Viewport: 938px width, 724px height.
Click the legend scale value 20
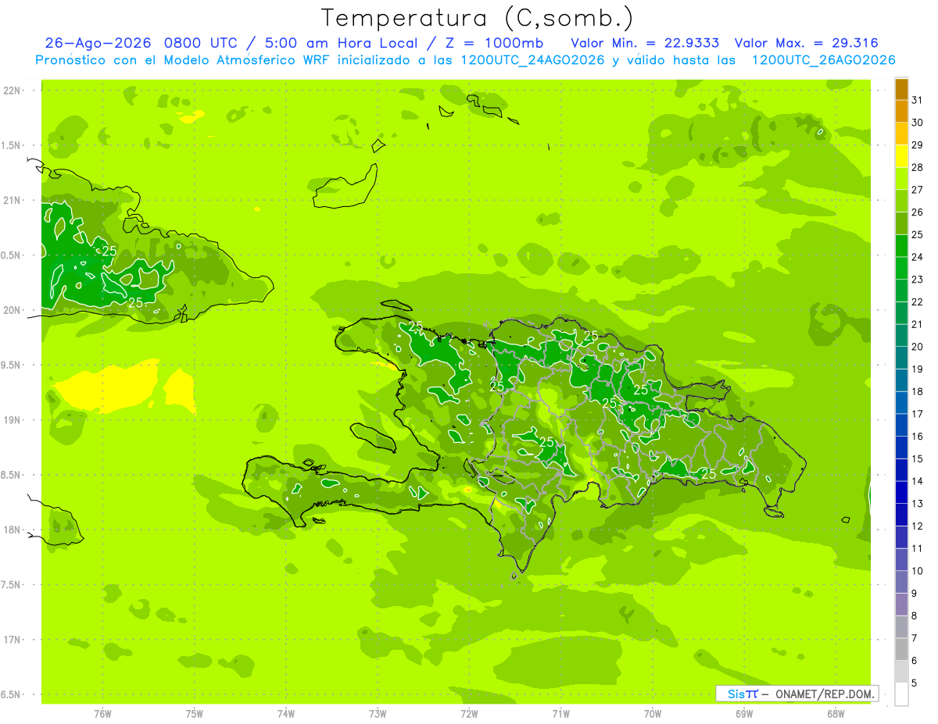tap(918, 347)
